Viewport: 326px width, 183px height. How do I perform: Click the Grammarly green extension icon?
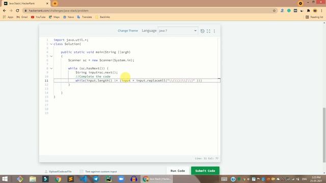coord(289,11)
